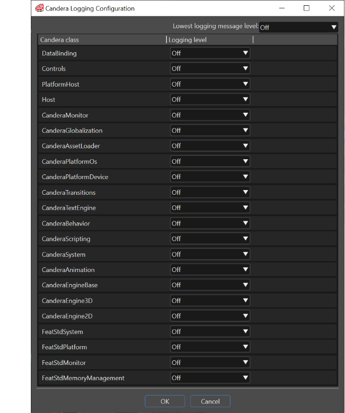Select the CanderaEngine3D row label
The width and height of the screenshot is (345, 413).
click(x=67, y=301)
